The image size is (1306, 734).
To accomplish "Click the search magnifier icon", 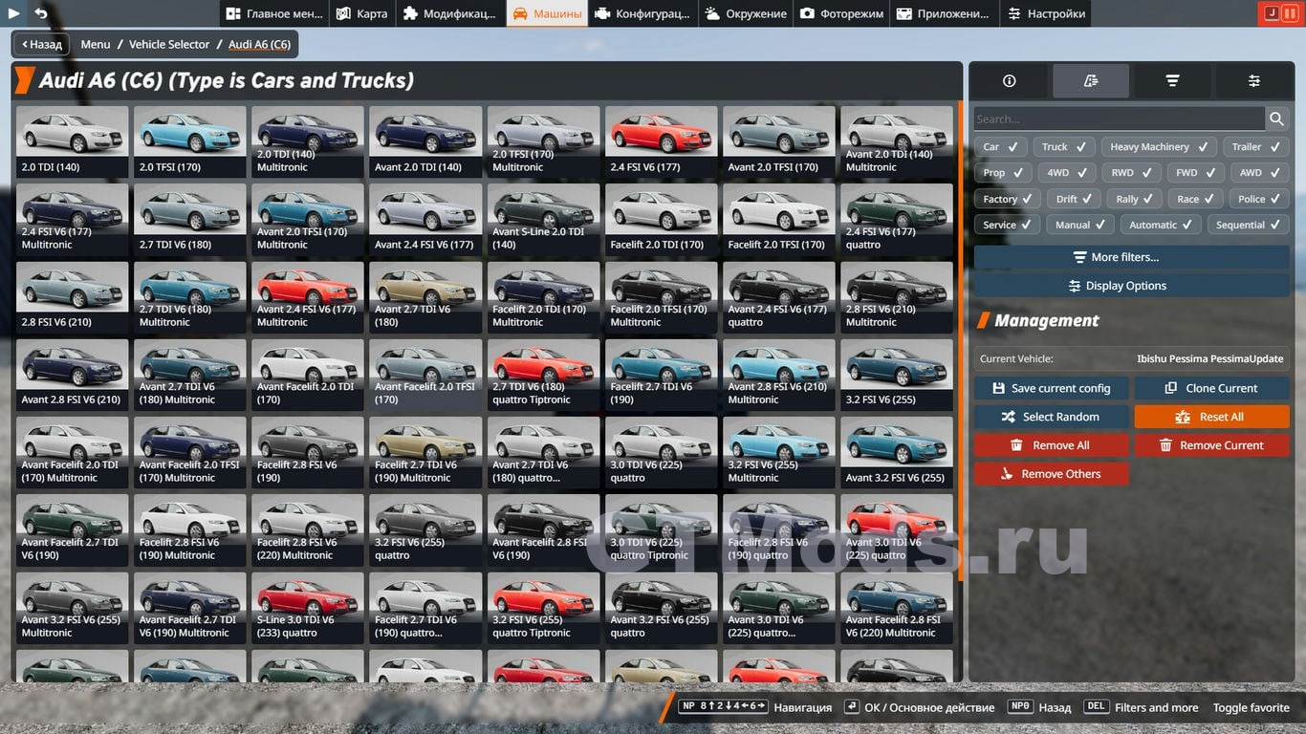I will pos(1276,119).
